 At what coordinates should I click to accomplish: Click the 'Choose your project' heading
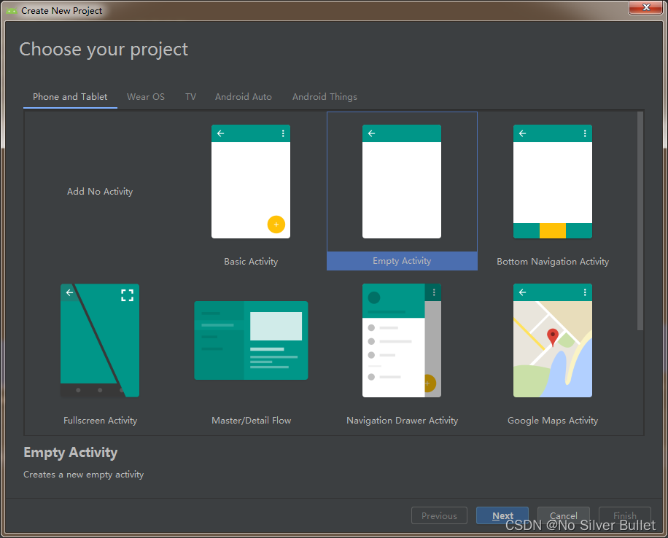[x=104, y=50]
